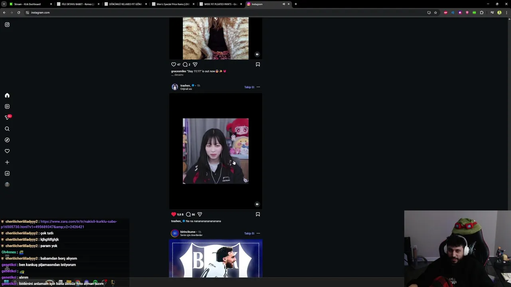511x287 pixels.
Task: Reload the Instagram page
Action: [x=19, y=12]
